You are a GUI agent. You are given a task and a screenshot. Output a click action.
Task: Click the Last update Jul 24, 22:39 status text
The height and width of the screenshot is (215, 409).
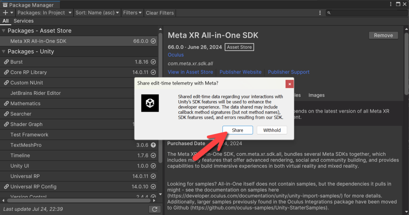tap(33, 209)
